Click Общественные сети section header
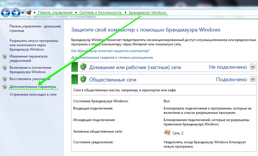 113,80
